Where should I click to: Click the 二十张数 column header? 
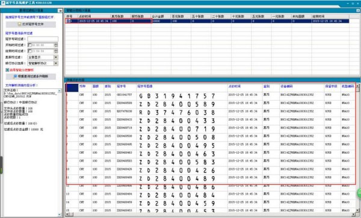(221, 17)
